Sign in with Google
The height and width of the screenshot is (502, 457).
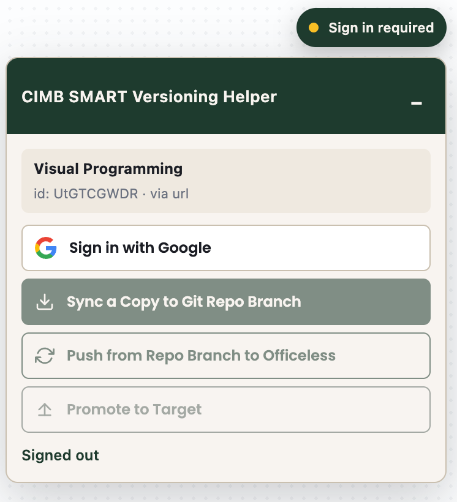pos(226,248)
